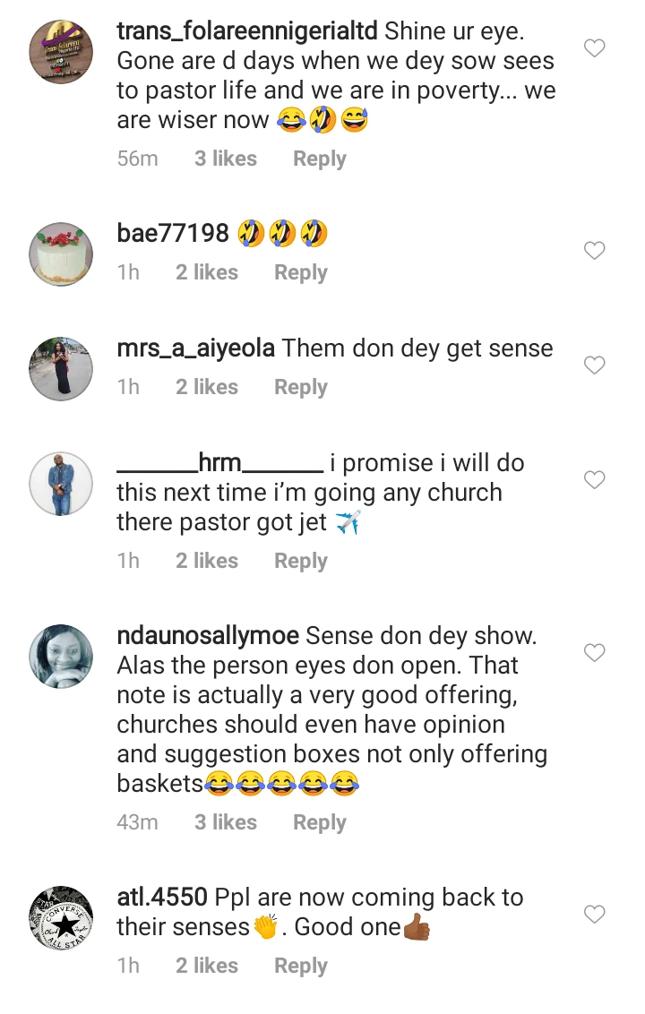Tap heart beside atl.4550's comment
This screenshot has height=1014, width=645.
coord(595,914)
